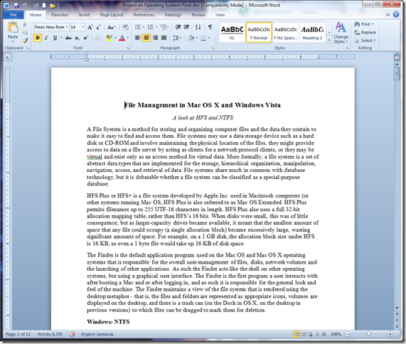Viewport: 406px width, 344px height.
Task: Click the Increase Indent icon
Action: pos(186,27)
